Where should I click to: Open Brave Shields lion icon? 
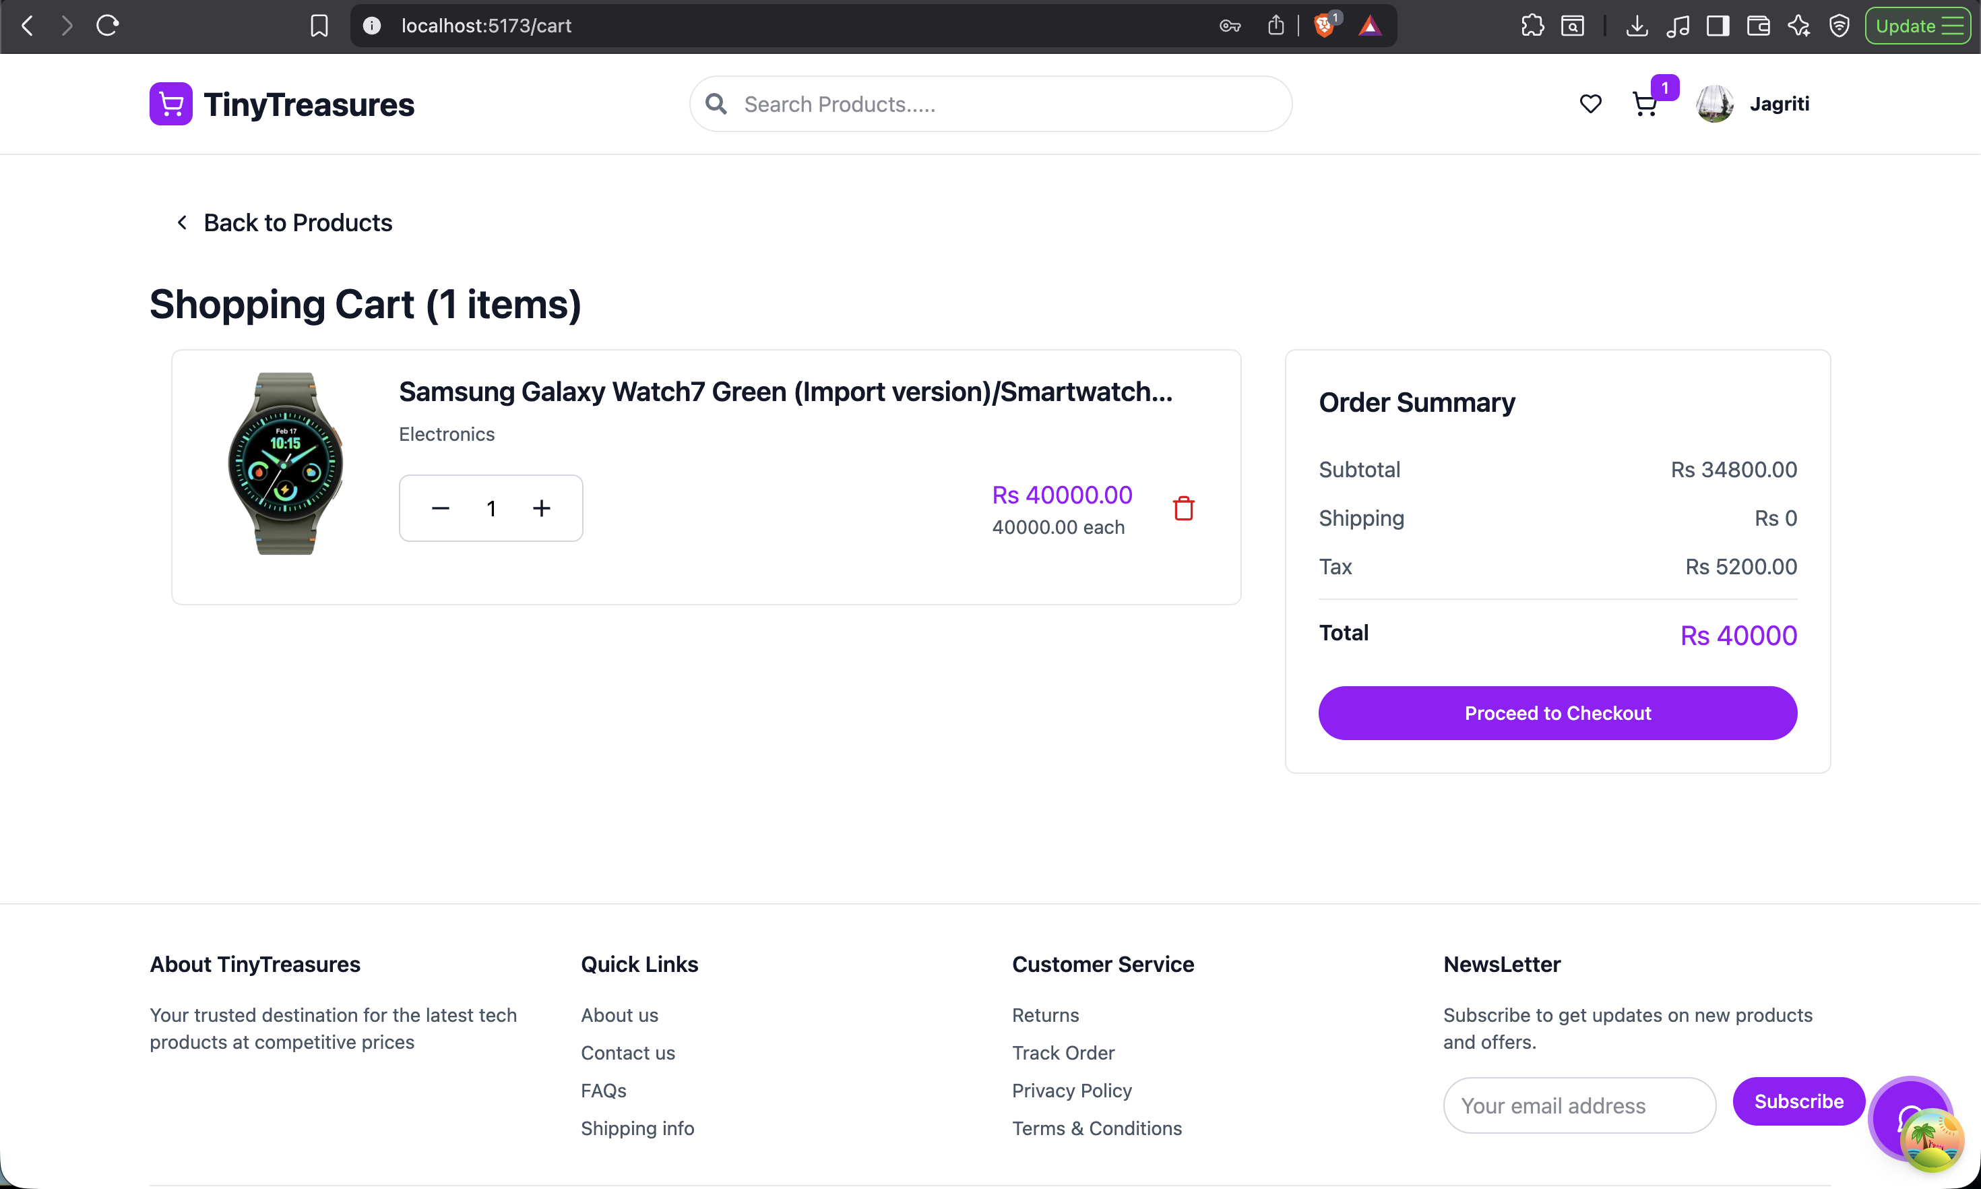(x=1325, y=26)
